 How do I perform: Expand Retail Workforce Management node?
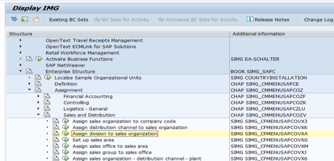click(20, 53)
